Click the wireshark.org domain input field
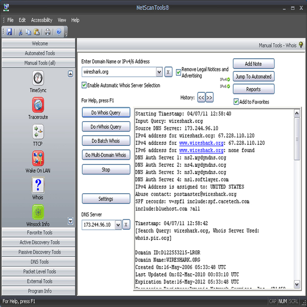307x307 pixels. tap(119, 72)
